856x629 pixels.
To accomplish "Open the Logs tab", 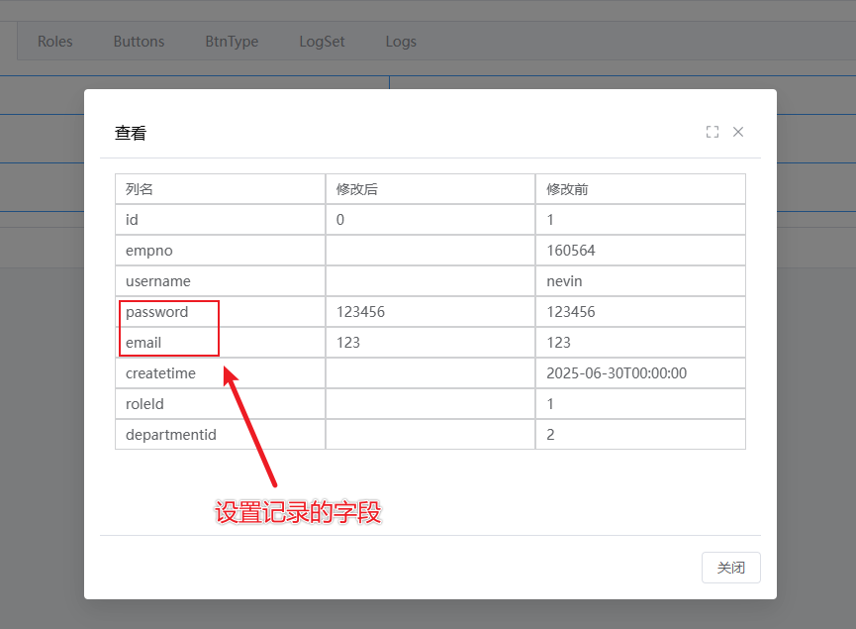I will (401, 42).
